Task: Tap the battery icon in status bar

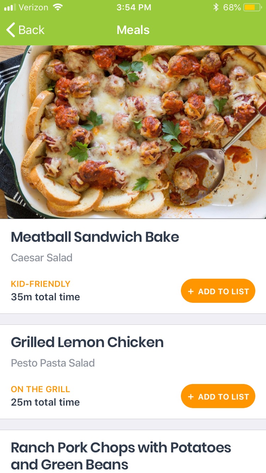Action: (x=252, y=7)
